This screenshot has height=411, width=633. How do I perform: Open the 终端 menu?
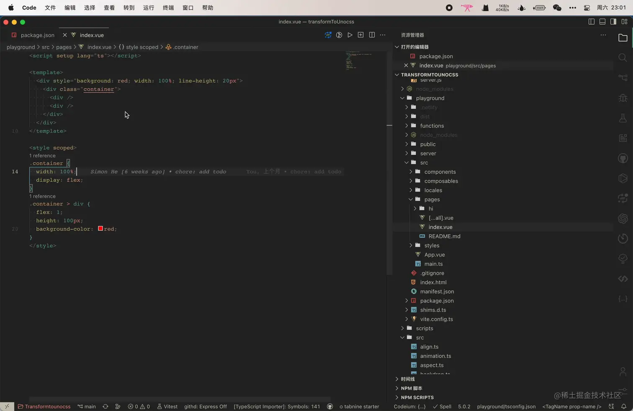coord(168,7)
